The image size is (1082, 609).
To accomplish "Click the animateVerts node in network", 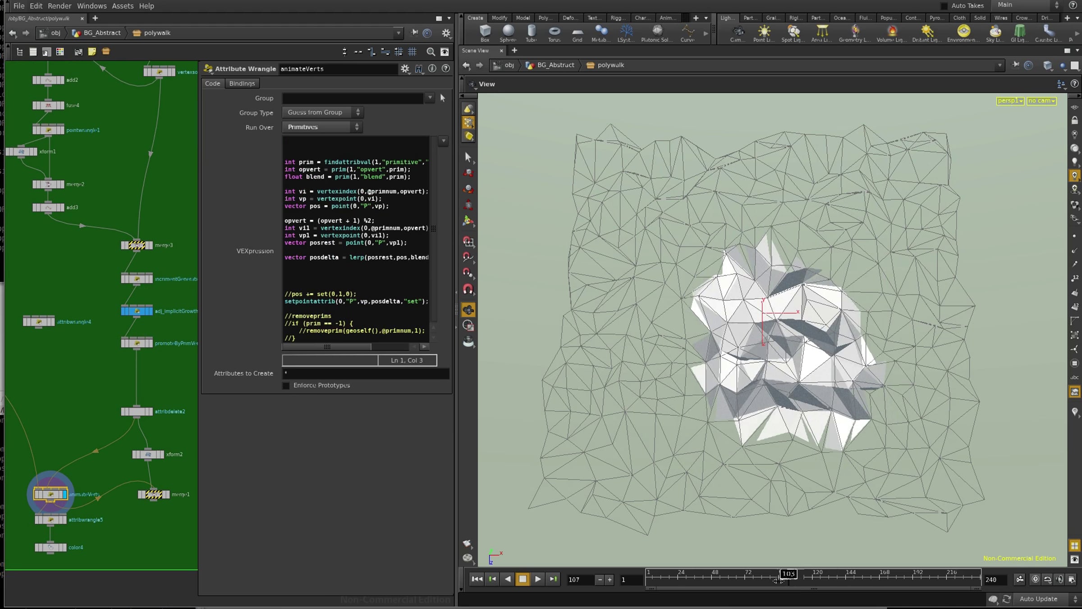I will coord(50,494).
